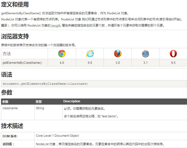Click the classname parameter cell

click(x=18, y=112)
